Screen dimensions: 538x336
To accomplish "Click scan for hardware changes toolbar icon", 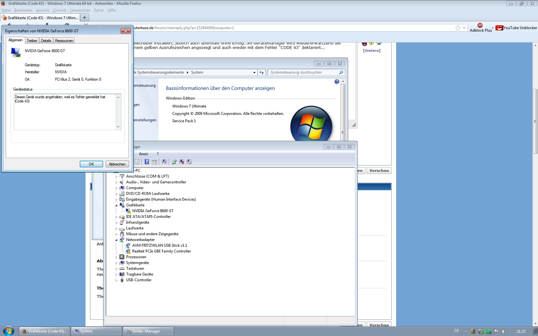I will point(164,162).
